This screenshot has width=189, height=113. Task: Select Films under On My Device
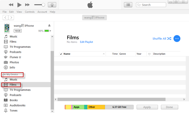pos(25,85)
